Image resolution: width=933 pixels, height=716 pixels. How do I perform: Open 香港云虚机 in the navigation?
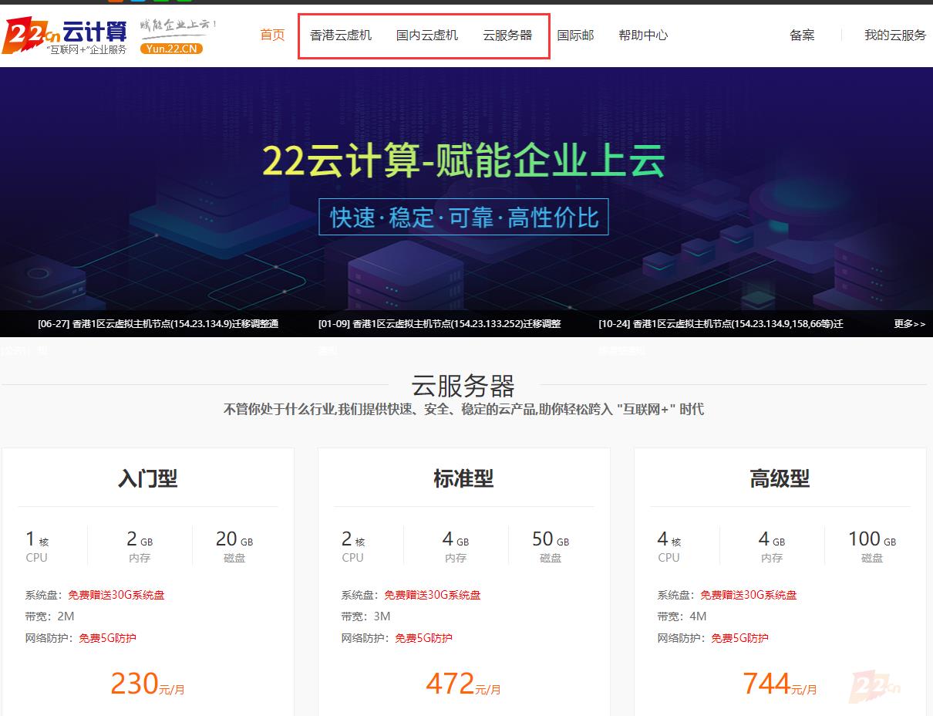[341, 35]
